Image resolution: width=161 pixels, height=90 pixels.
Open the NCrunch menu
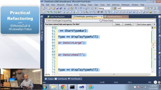(x=61, y=5)
